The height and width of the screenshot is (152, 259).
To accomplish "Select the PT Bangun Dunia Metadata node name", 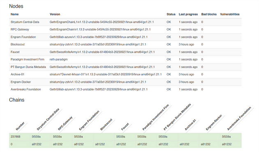I will 28,67.
